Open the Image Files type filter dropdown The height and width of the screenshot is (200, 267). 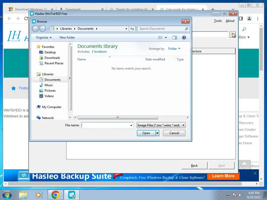point(161,125)
